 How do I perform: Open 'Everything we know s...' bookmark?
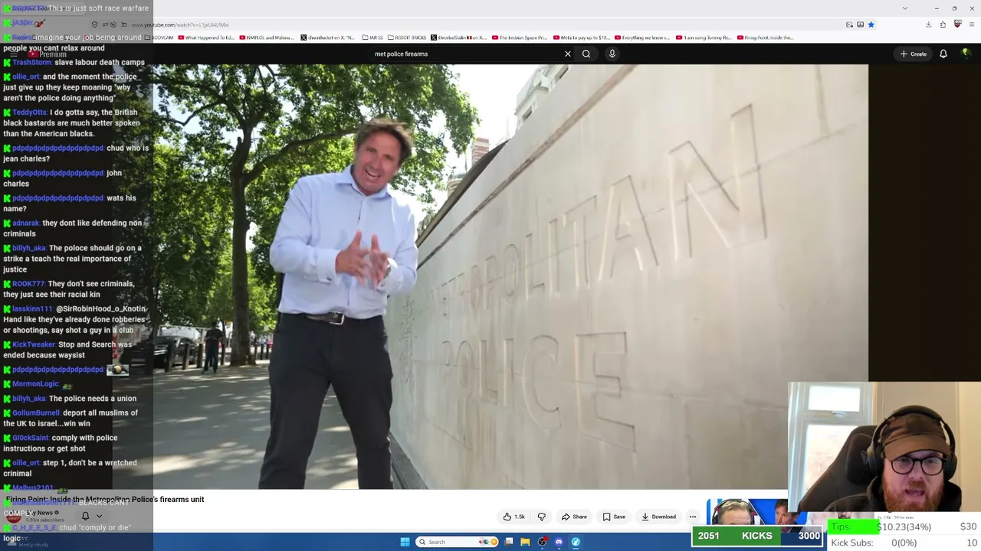click(x=641, y=37)
